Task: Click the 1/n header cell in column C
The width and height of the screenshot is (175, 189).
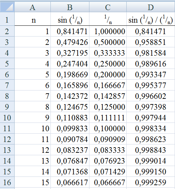Action: pyautogui.click(x=108, y=19)
